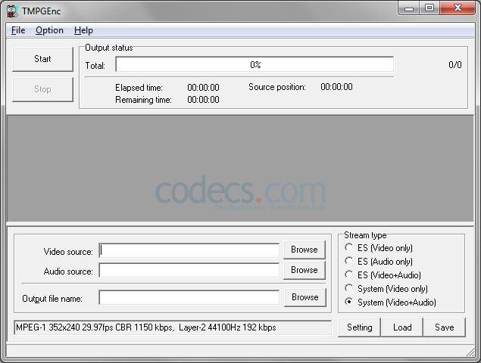Screen dimensions: 481x363
Task: Click the MPEG-1 352x240 settings summary text
Action: [146, 327]
